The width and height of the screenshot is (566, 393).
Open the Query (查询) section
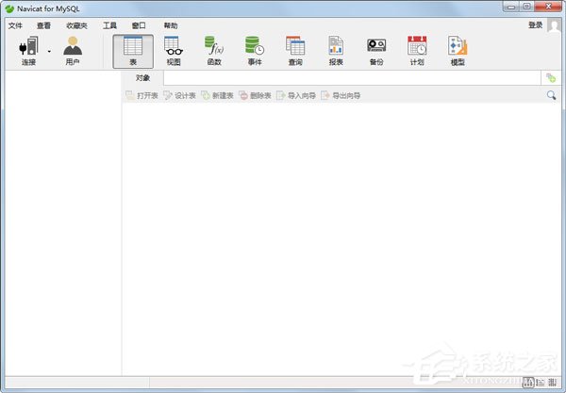coord(295,51)
